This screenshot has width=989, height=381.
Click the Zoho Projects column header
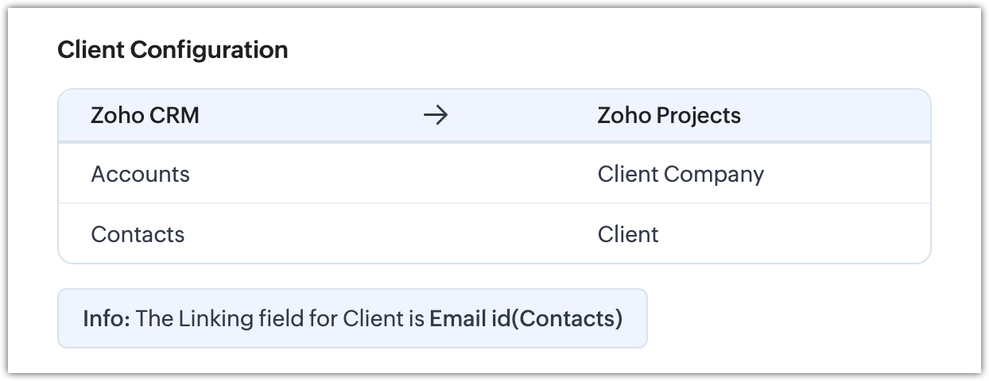click(669, 116)
